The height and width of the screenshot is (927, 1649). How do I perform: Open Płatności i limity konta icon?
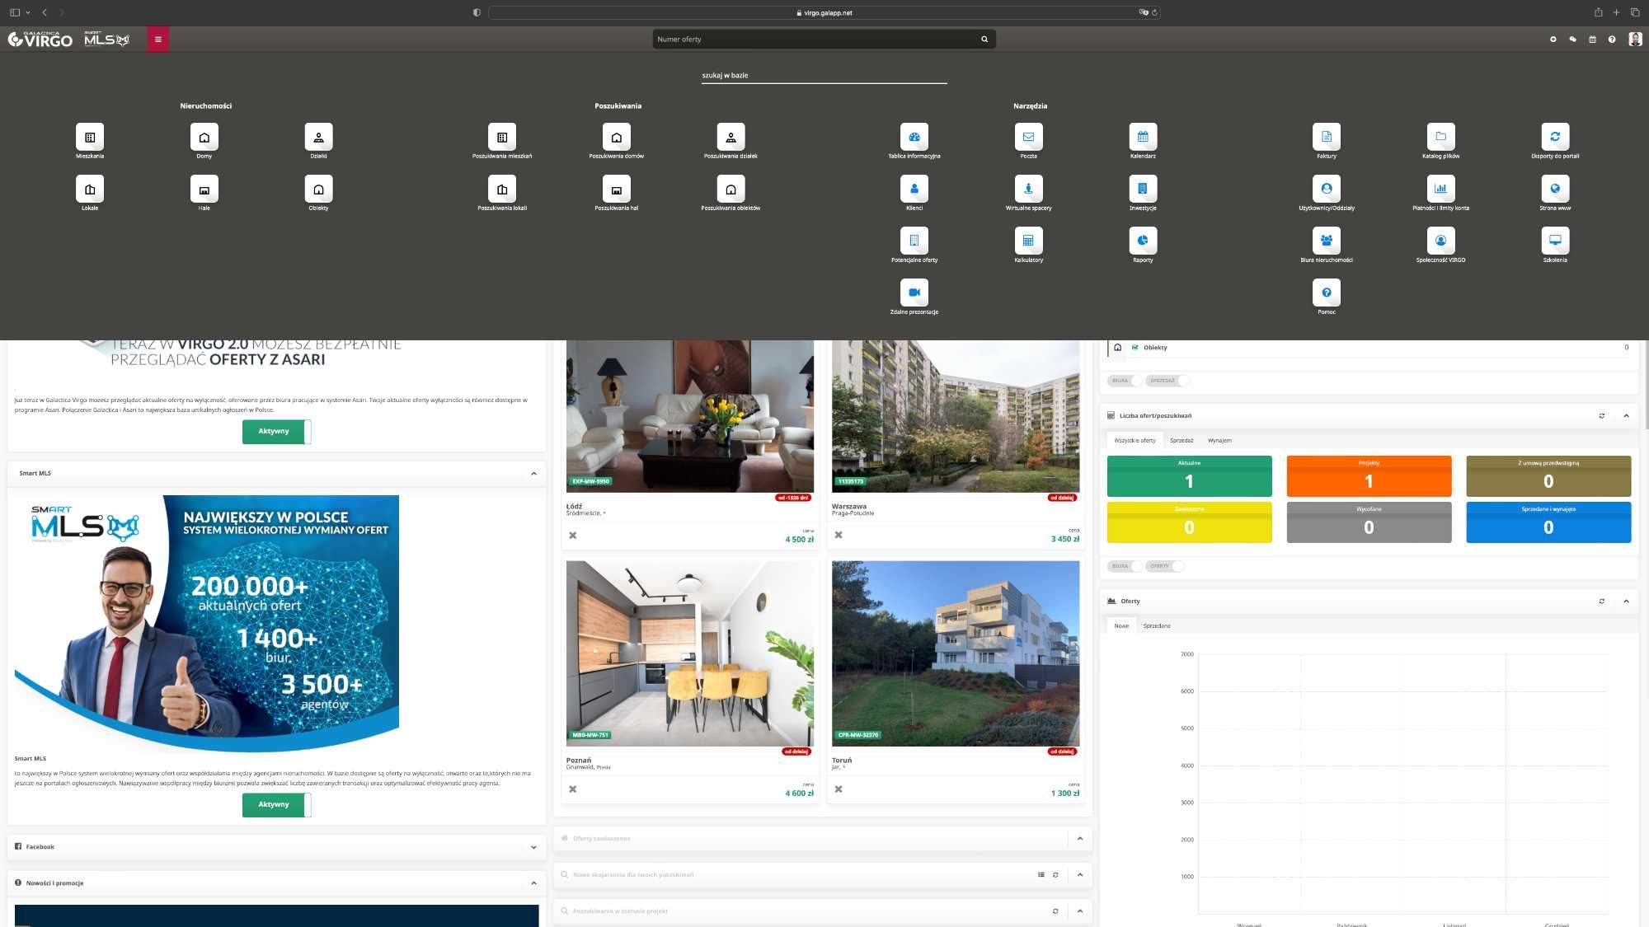(x=1440, y=189)
